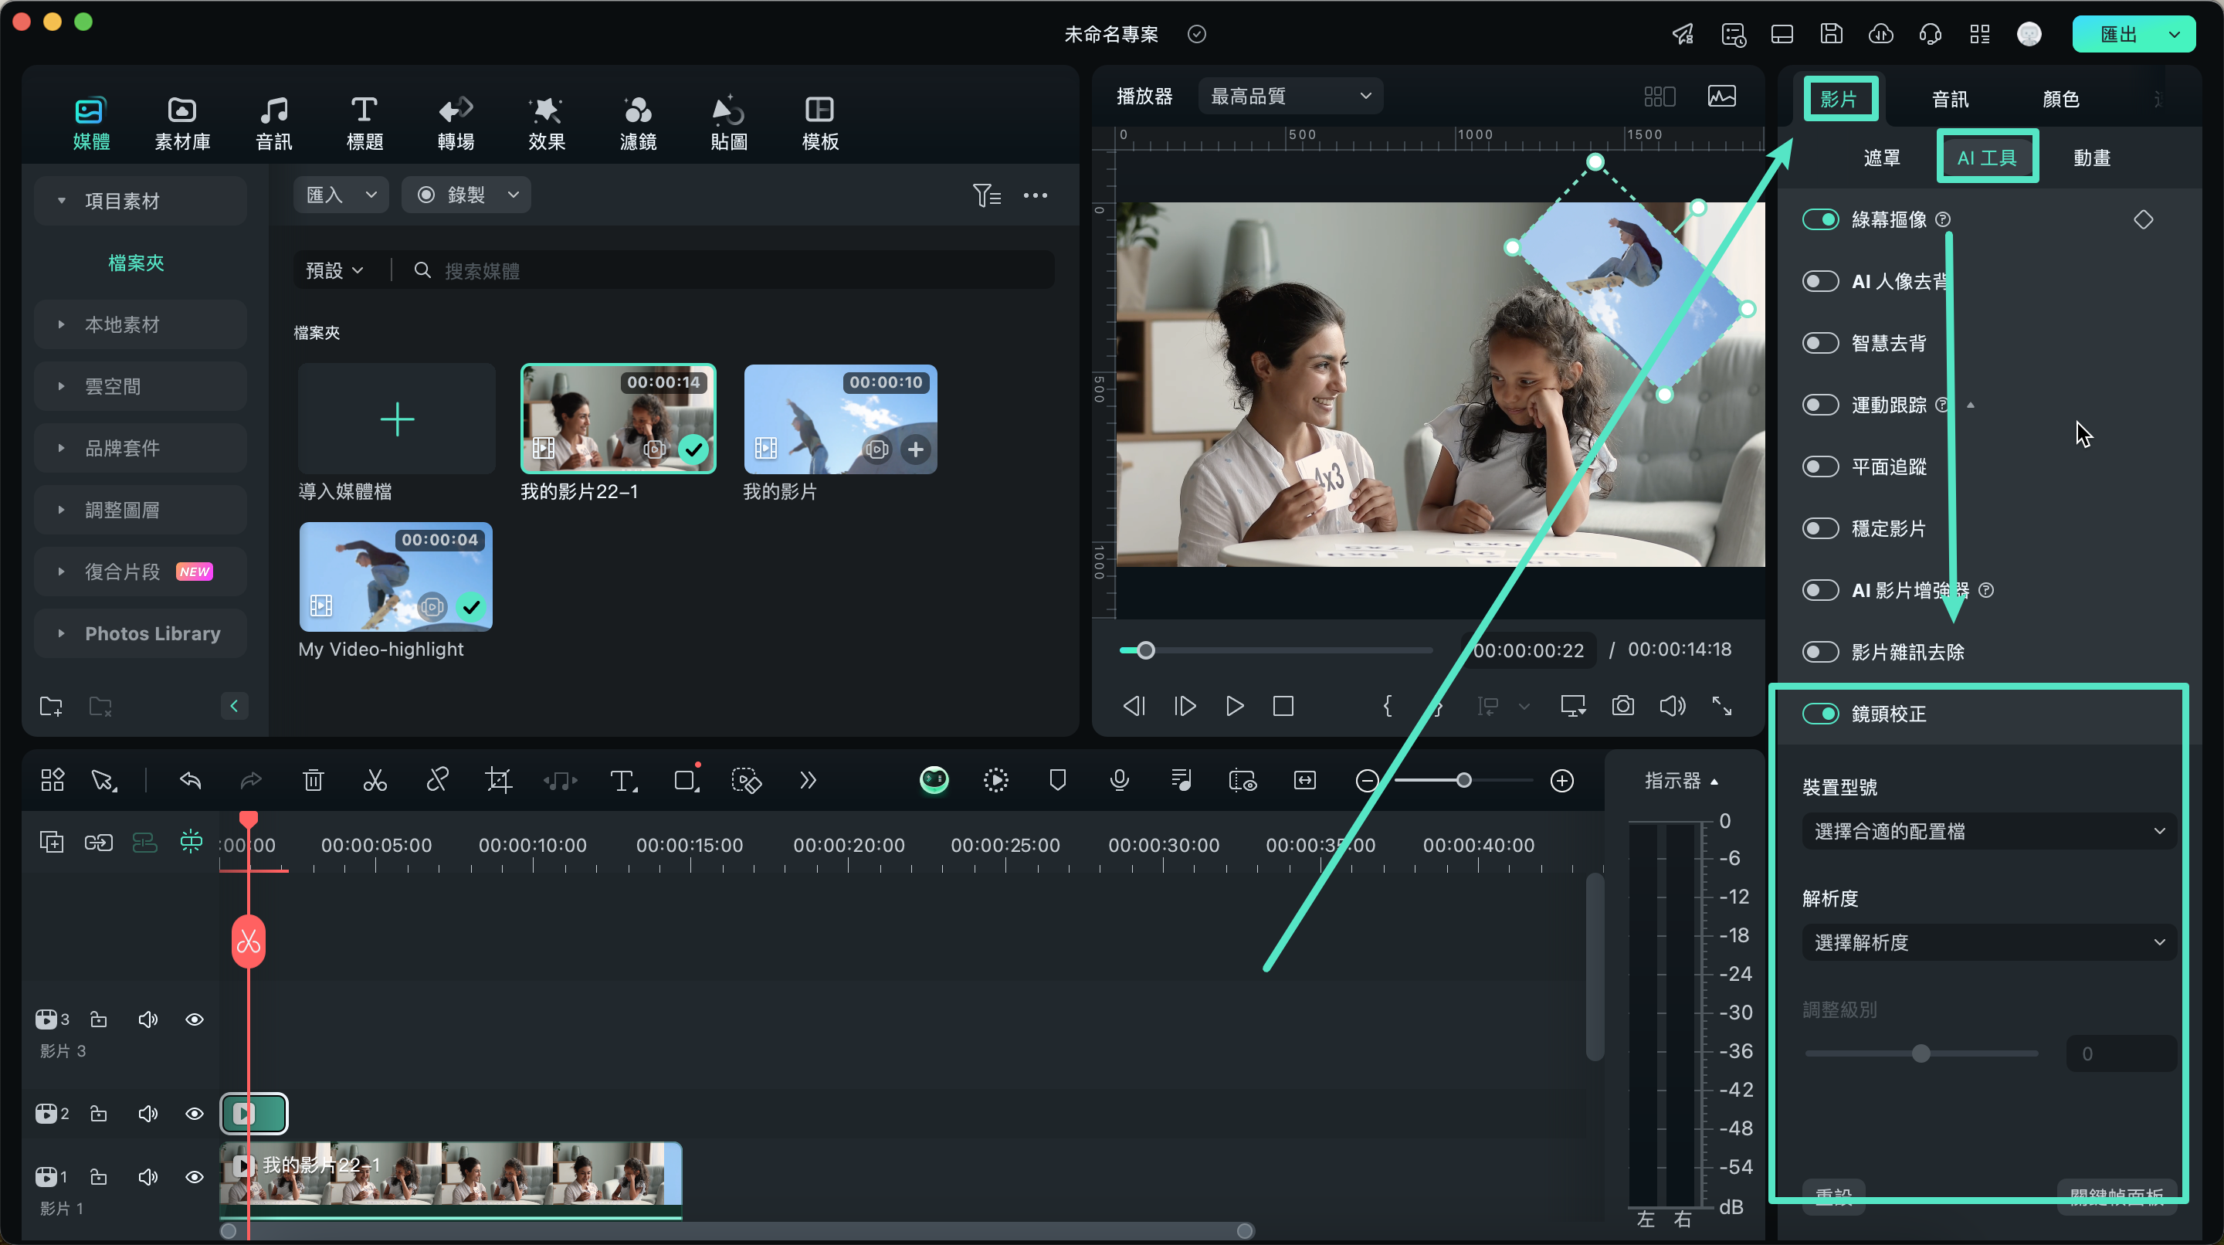Open the 錄製 record dropdown
Screen dimensions: 2224x1245
(466, 195)
